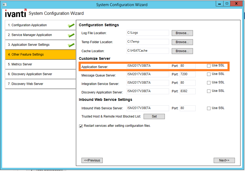Click the Message Queue Server port field
This screenshot has height=171, width=245.
(x=187, y=74)
